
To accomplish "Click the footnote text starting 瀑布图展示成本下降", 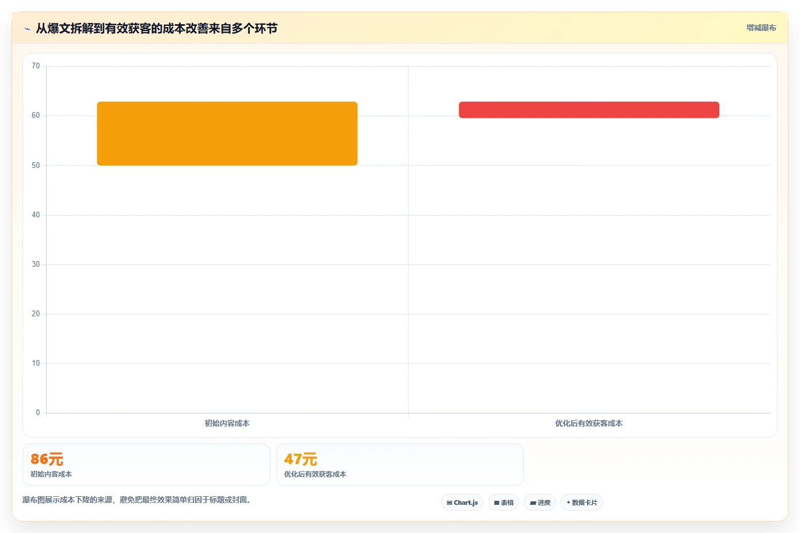I will click(137, 500).
